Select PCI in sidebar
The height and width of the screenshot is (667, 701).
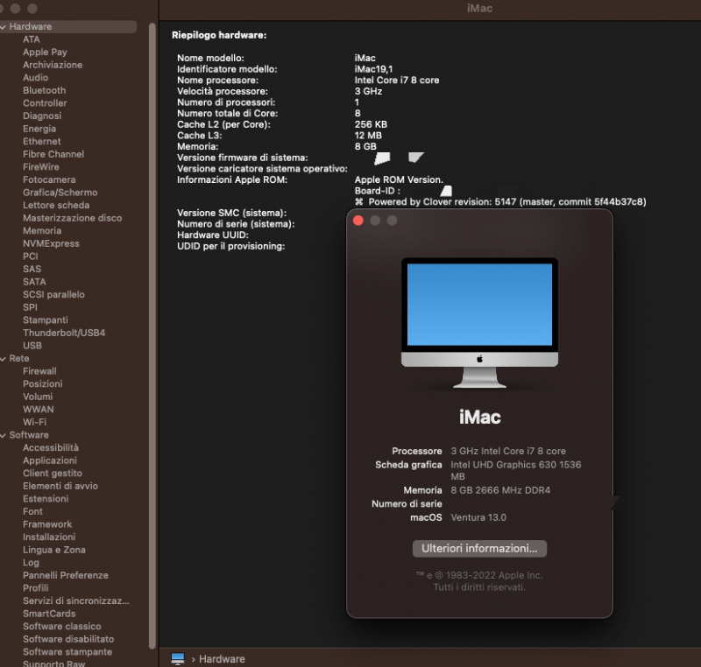click(x=31, y=256)
